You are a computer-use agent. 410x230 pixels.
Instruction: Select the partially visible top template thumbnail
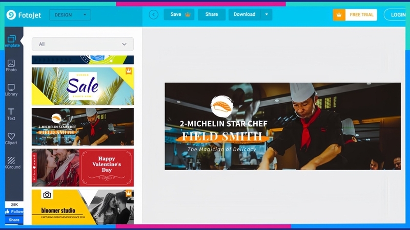point(83,60)
